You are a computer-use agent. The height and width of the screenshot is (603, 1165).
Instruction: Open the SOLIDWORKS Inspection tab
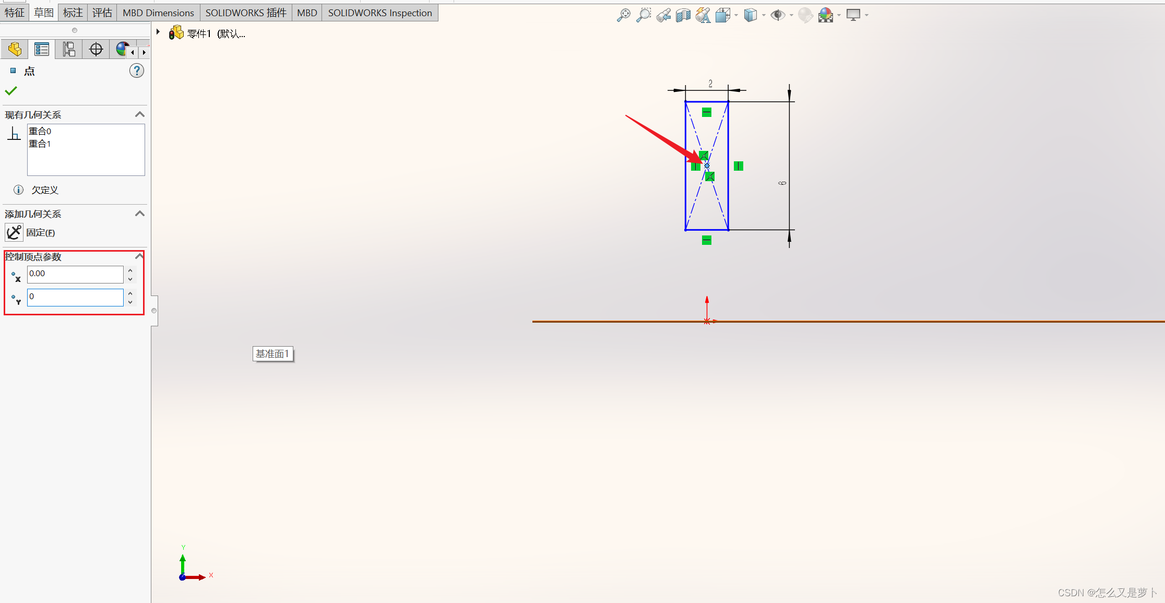click(x=380, y=13)
